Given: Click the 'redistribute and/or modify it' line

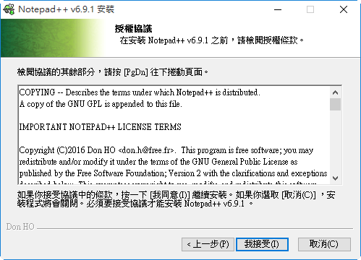Looking at the screenshot, I should (x=158, y=162).
